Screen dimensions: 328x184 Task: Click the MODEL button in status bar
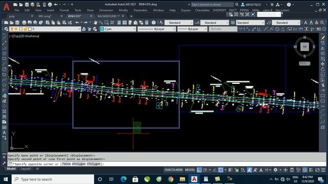pos(190,170)
